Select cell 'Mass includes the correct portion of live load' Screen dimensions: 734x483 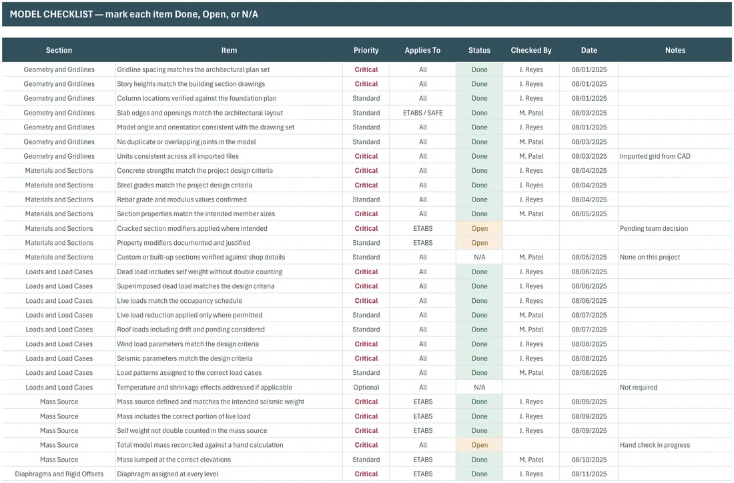(x=229, y=416)
